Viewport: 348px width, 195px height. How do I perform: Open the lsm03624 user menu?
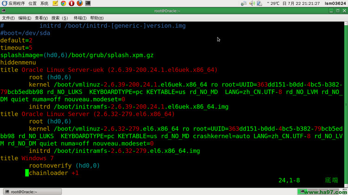click(335, 3)
